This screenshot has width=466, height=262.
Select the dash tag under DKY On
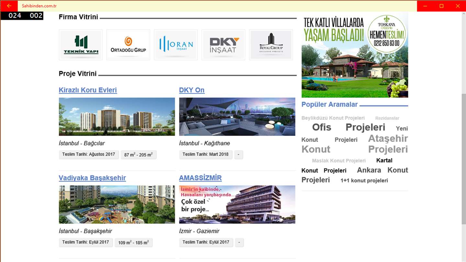point(239,155)
